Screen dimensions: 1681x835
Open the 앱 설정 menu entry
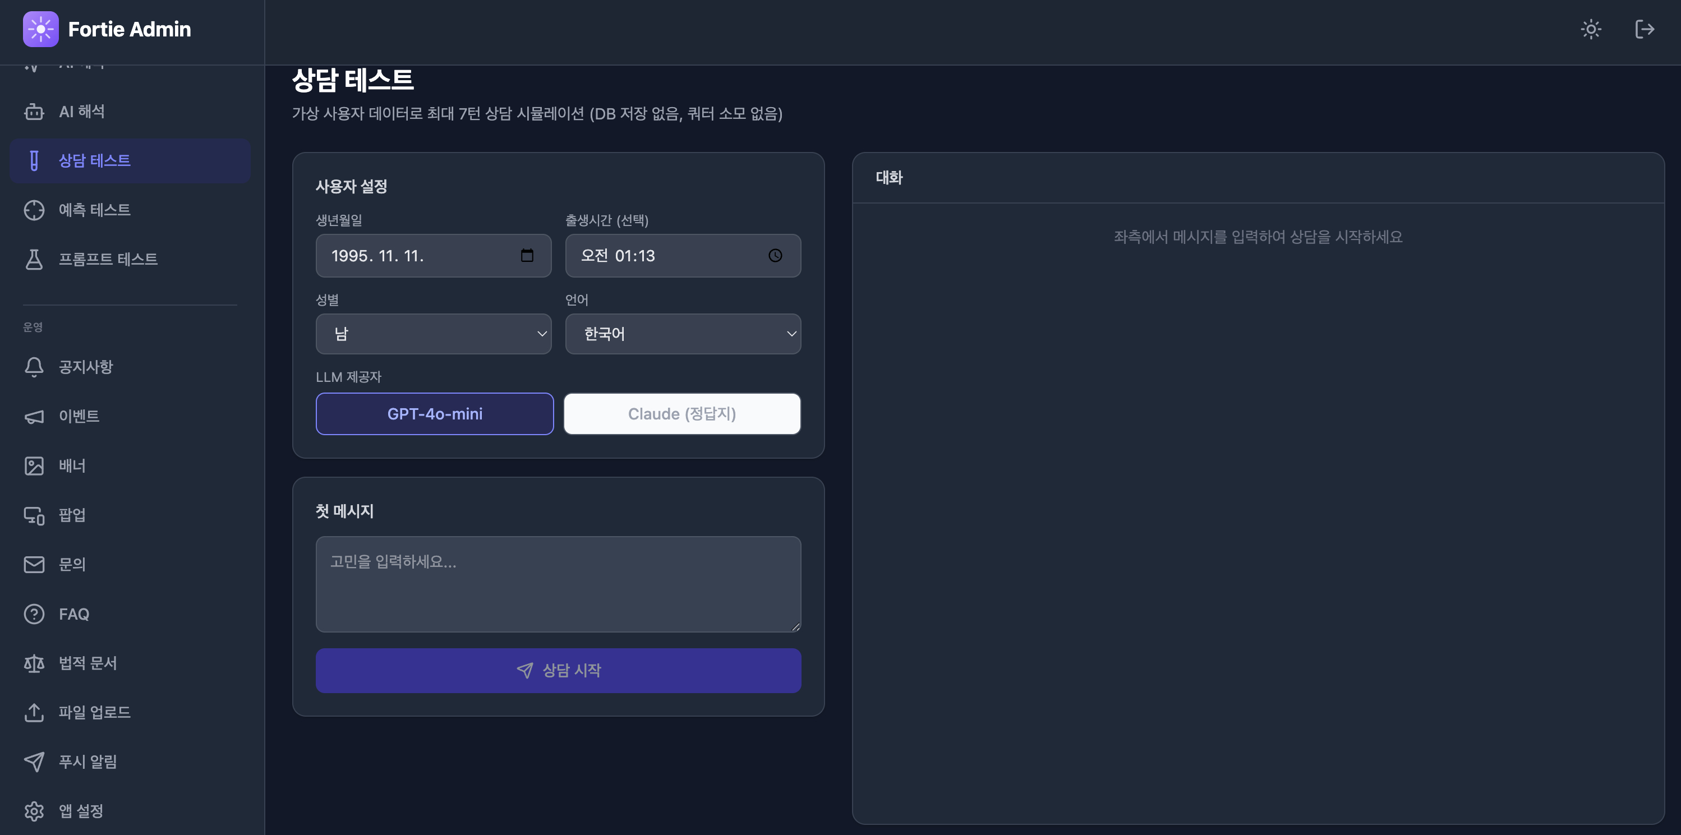(80, 811)
